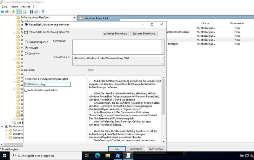Click the Kommentar column header

click(x=237, y=23)
